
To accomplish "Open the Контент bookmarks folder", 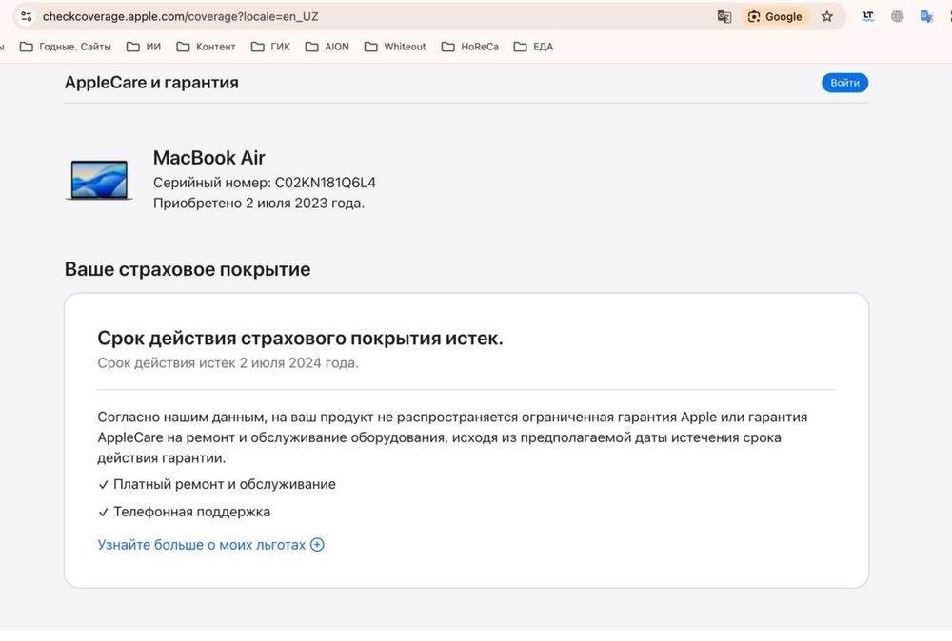I will click(x=206, y=47).
